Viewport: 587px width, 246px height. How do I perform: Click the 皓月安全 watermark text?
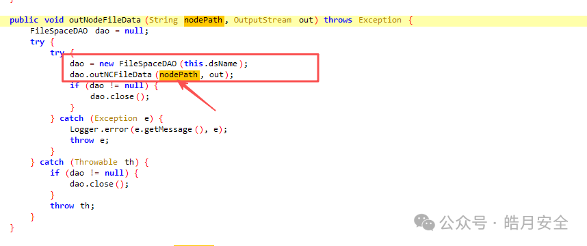(x=536, y=223)
